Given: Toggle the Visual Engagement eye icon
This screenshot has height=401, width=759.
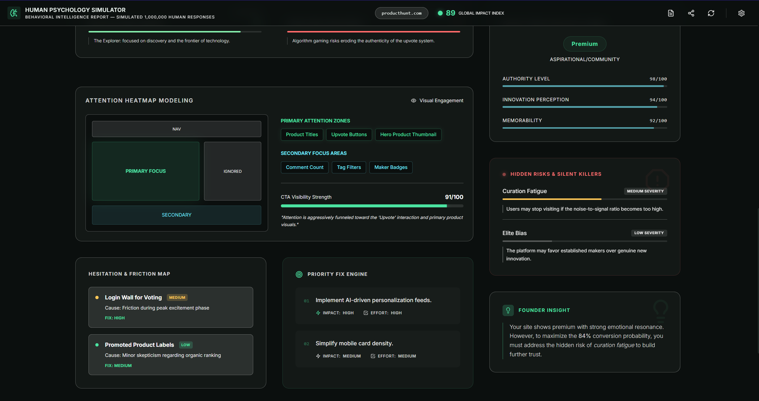Looking at the screenshot, I should point(413,101).
